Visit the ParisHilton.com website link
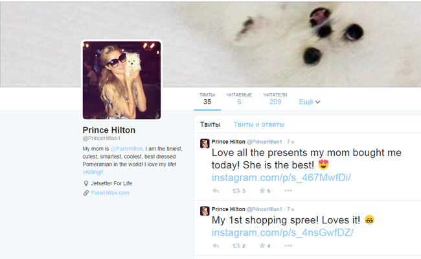Image resolution: width=421 pixels, height=259 pixels. tap(110, 193)
